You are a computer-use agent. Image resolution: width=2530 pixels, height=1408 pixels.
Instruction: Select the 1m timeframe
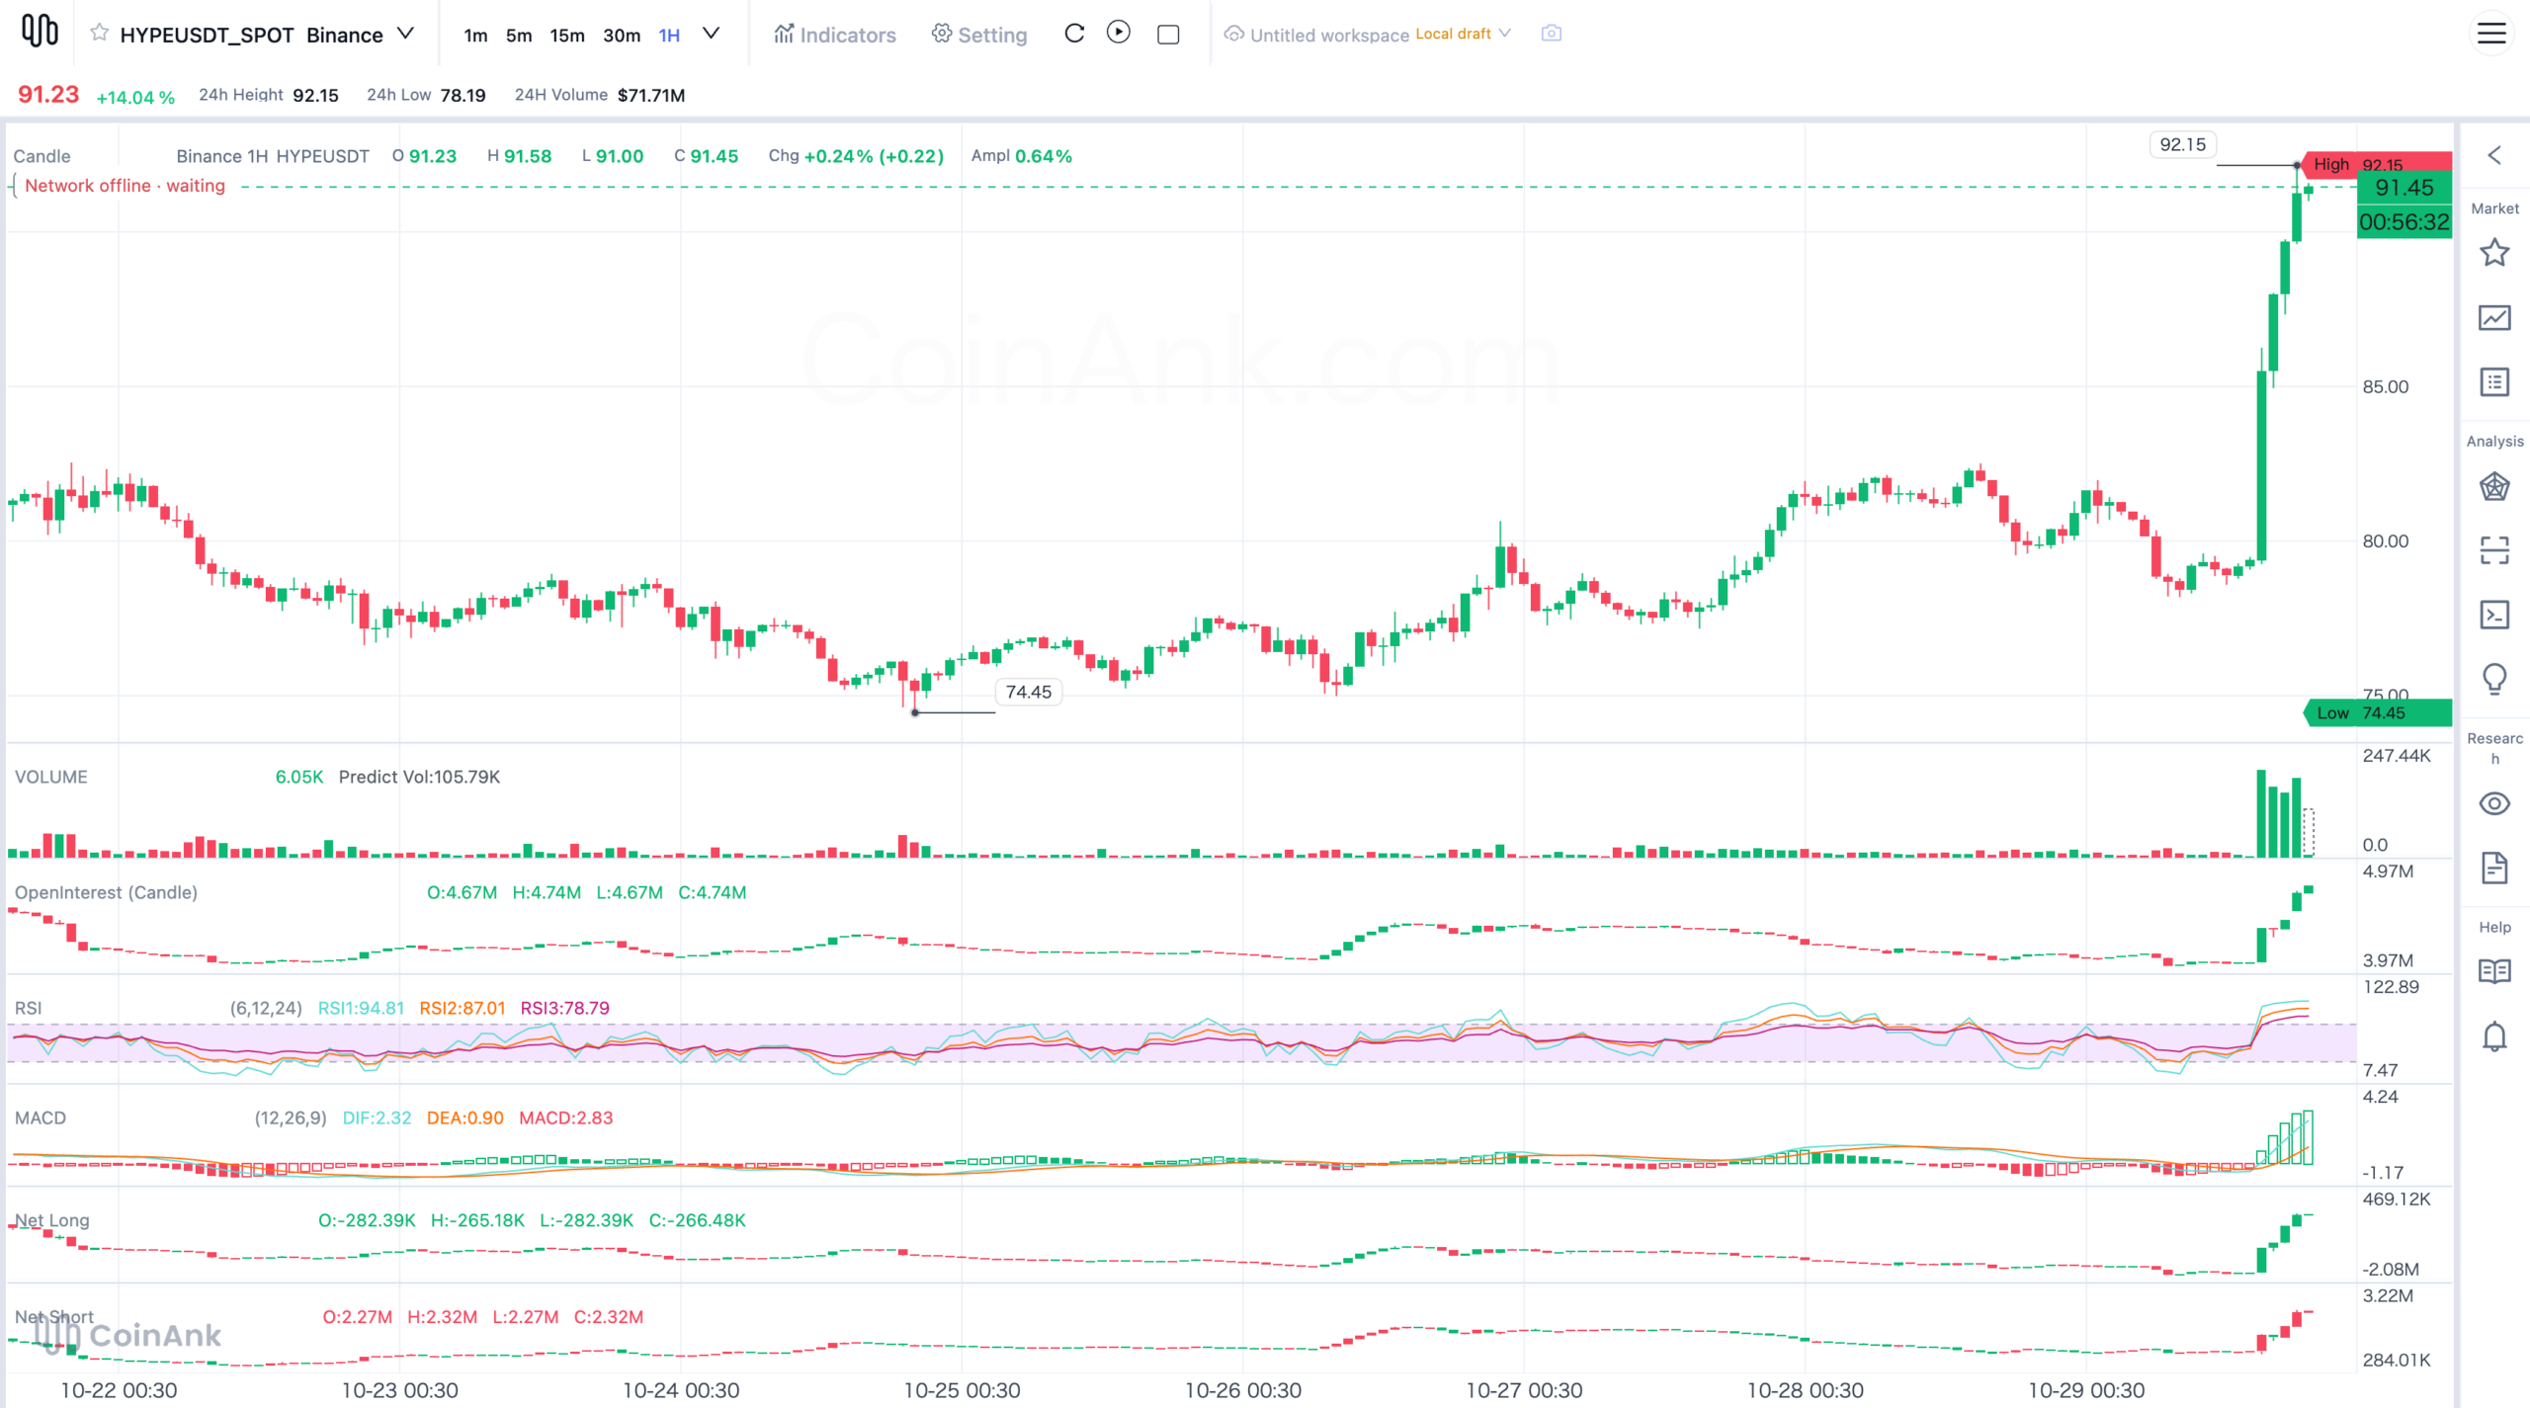pos(475,36)
